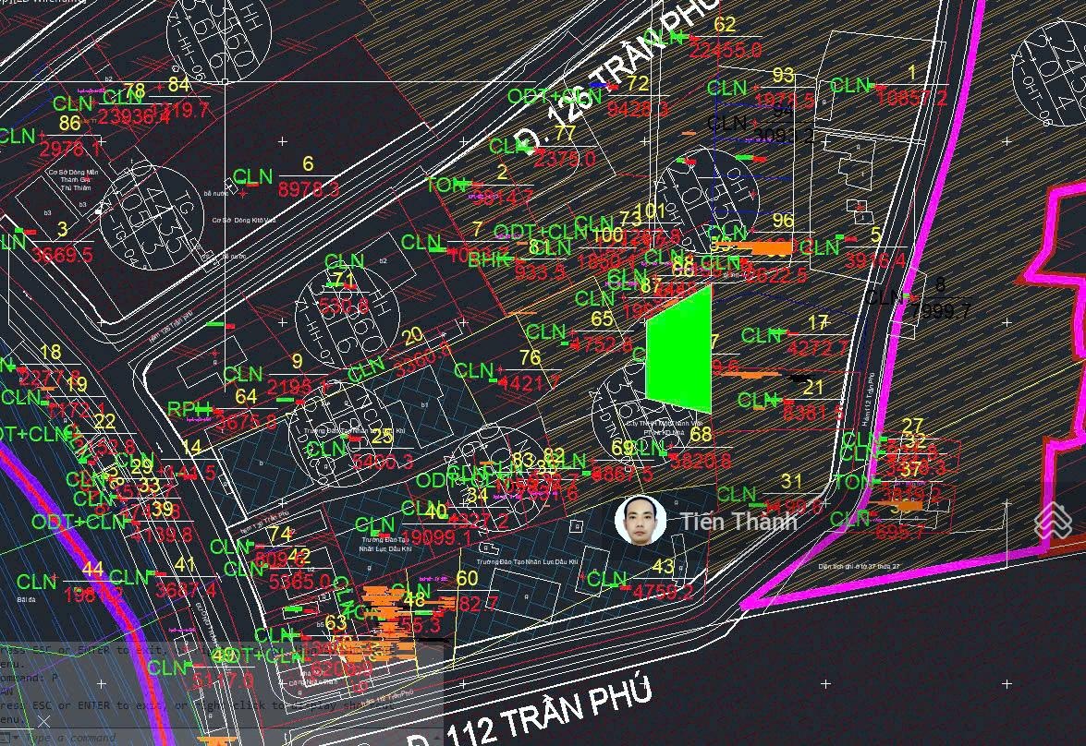This screenshot has height=746, width=1086.
Task: Click the Tiến Thành name text
Action: [x=738, y=521]
